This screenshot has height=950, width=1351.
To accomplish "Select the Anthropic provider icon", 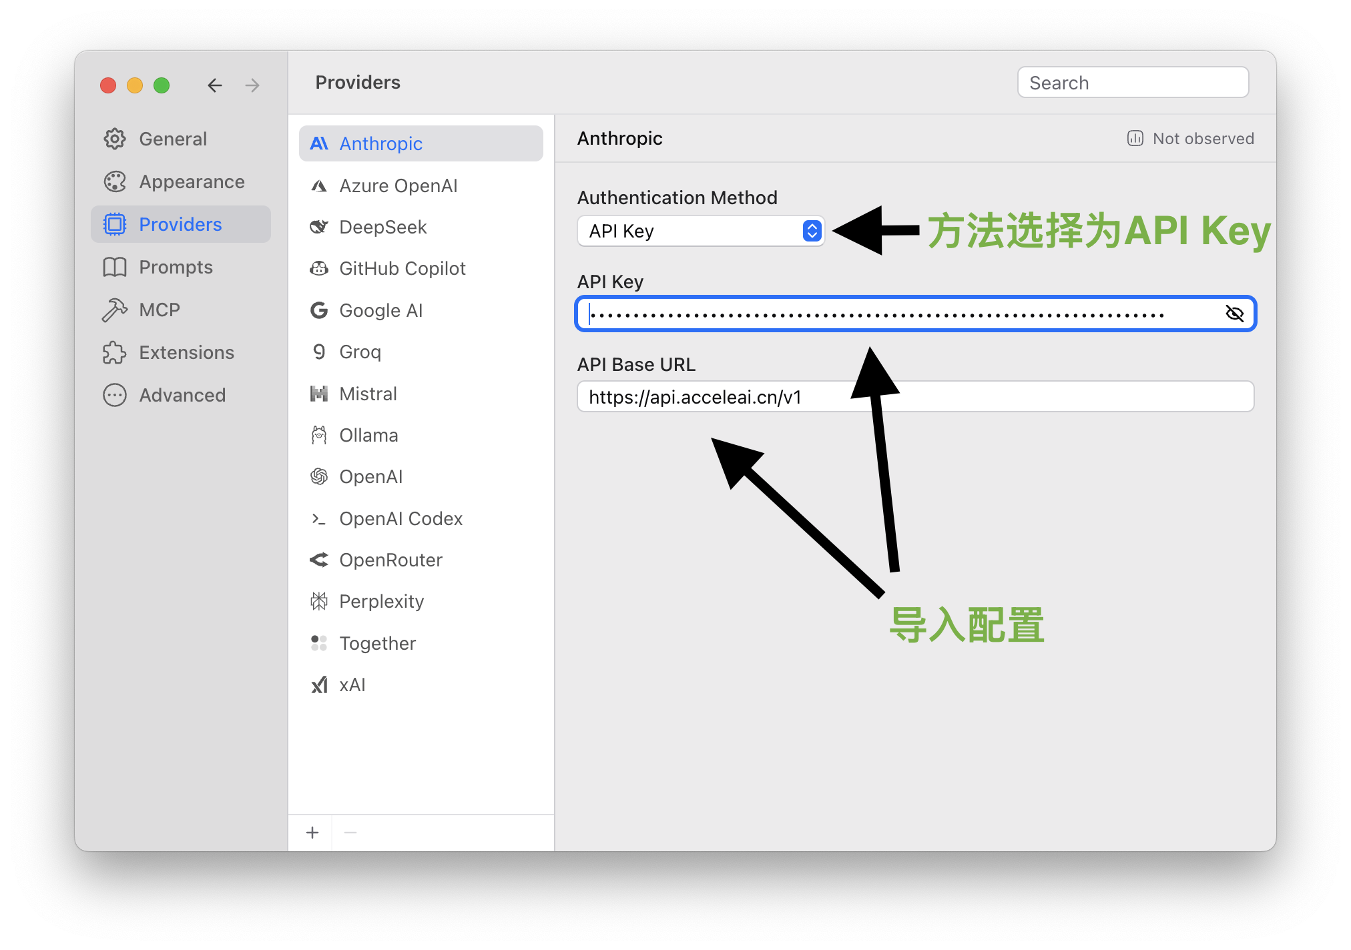I will tap(320, 143).
